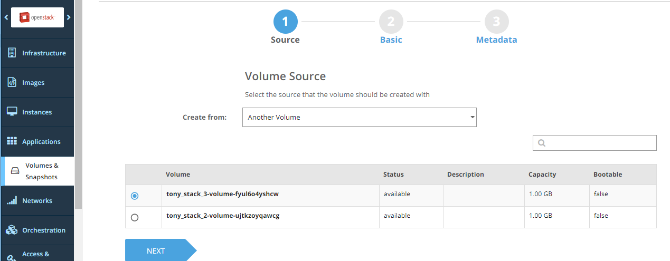Click the volume search input field
670x261 pixels.
pyautogui.click(x=600, y=143)
